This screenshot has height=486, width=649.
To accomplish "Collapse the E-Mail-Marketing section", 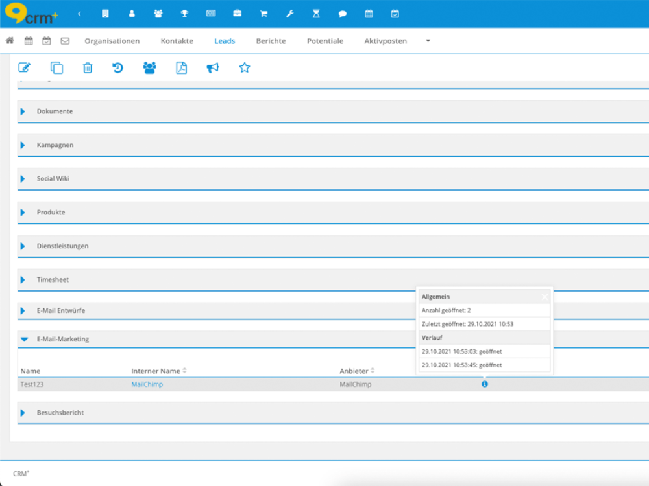I will point(24,339).
